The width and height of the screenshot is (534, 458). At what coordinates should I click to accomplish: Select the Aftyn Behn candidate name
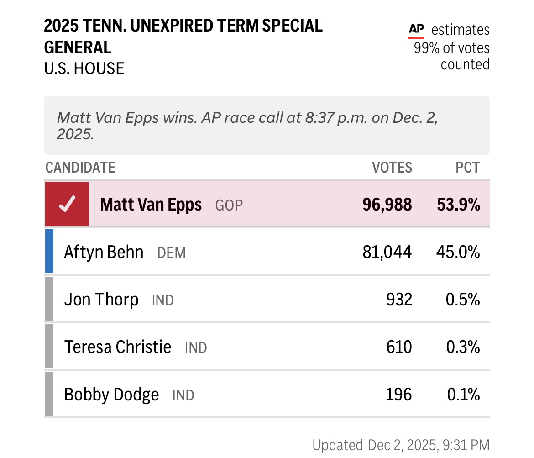pos(104,252)
